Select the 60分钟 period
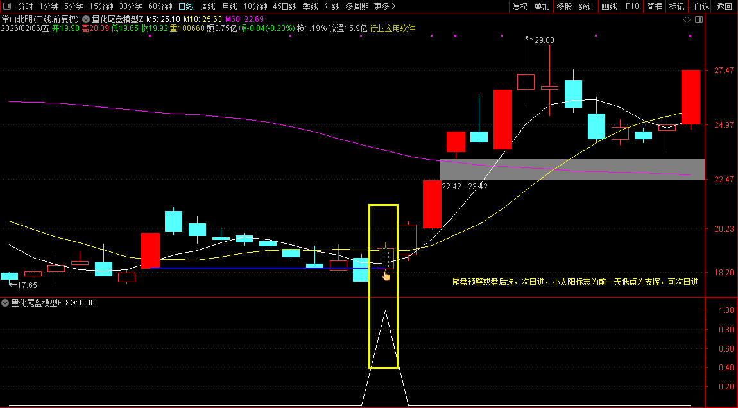Image resolution: width=738 pixels, height=408 pixels. tap(160, 6)
